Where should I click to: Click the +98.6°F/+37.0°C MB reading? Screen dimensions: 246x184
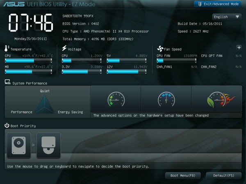point(39,67)
